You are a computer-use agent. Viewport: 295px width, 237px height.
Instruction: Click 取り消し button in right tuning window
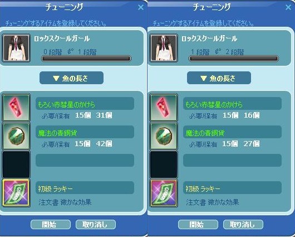pyautogui.click(x=243, y=225)
